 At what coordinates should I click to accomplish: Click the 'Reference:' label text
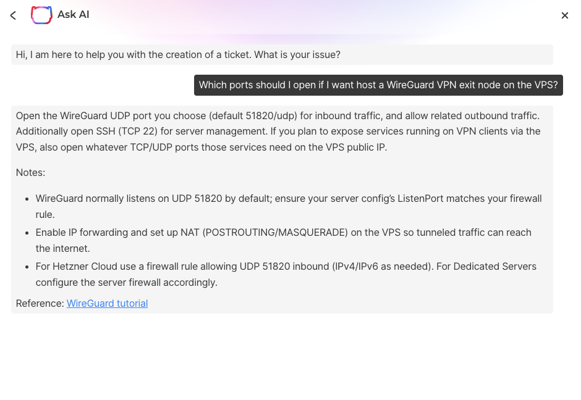(40, 304)
